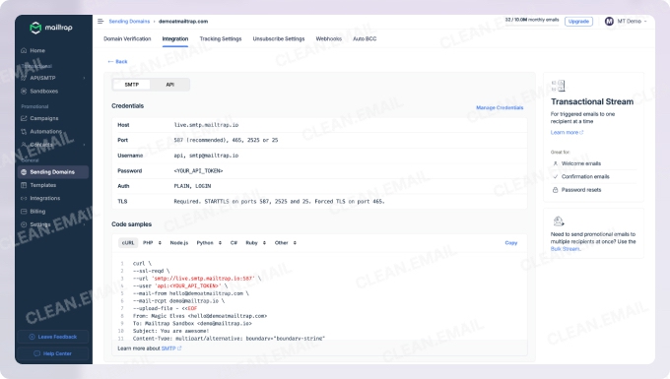Click the Transactional Stream icon
670x379 pixels.
(558, 86)
